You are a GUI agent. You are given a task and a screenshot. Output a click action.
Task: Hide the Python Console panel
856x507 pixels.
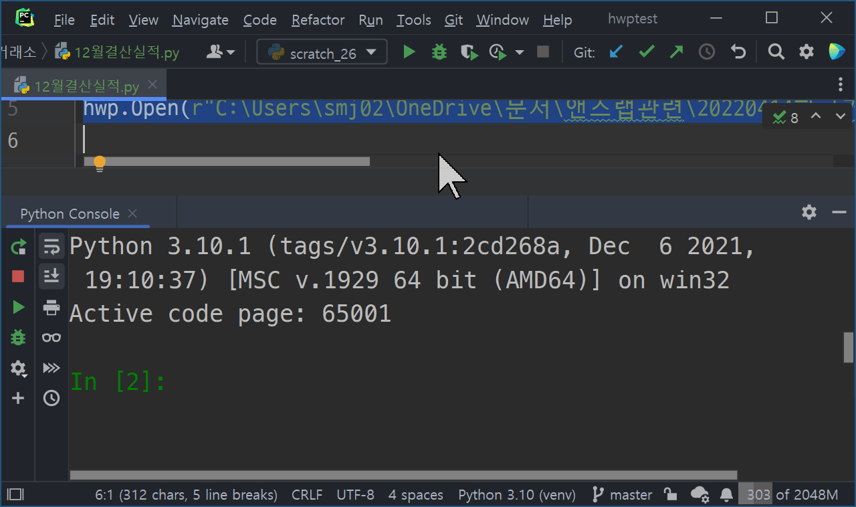839,212
